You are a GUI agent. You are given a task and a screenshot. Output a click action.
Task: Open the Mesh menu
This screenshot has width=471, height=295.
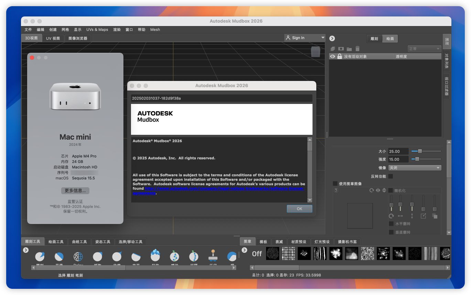(155, 29)
